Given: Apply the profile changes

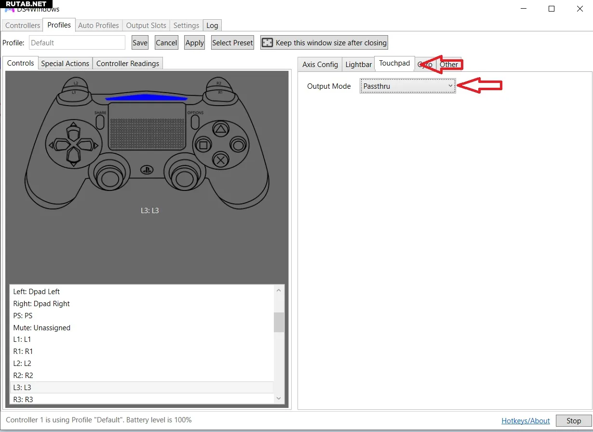Looking at the screenshot, I should coord(195,43).
